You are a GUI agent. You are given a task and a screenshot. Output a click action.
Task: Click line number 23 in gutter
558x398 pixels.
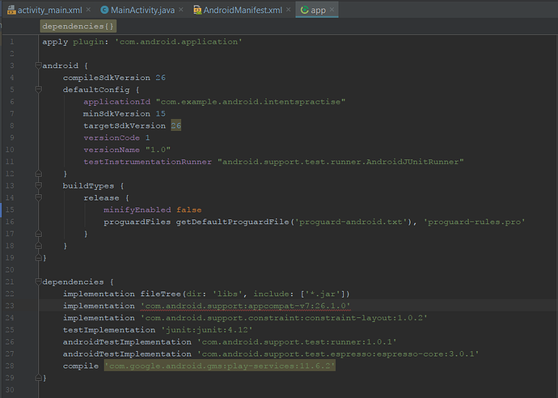click(x=10, y=306)
